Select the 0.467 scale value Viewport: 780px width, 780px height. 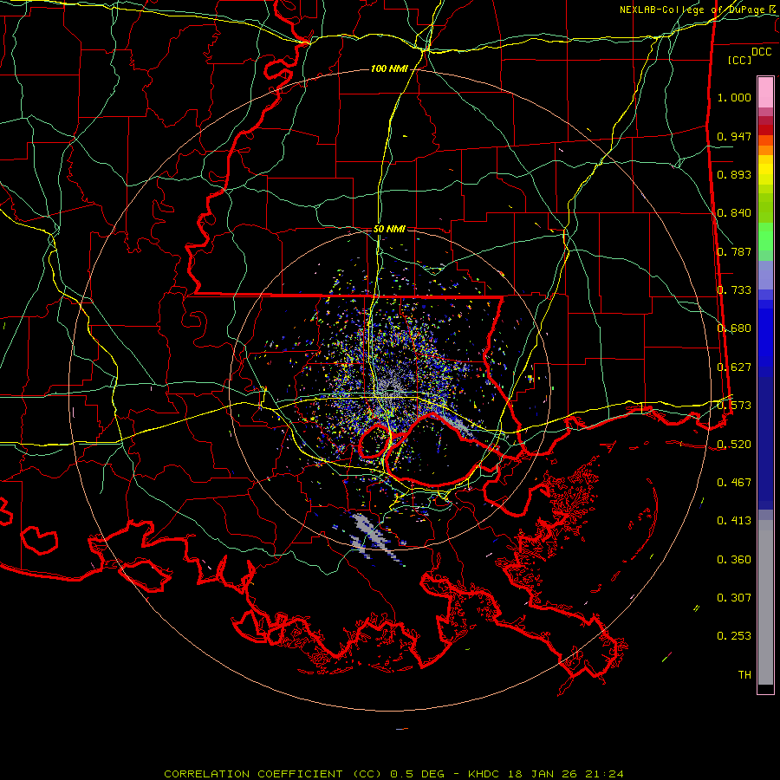point(734,482)
